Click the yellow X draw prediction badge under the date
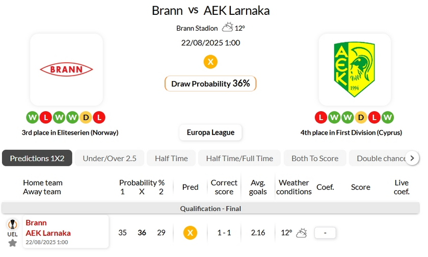 (x=210, y=62)
